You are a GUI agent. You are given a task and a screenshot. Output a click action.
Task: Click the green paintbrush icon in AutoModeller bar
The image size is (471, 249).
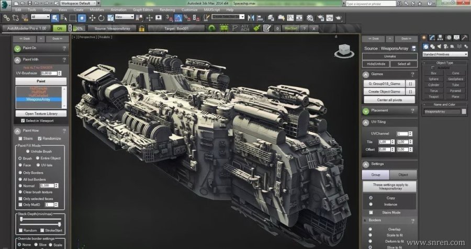[256, 28]
